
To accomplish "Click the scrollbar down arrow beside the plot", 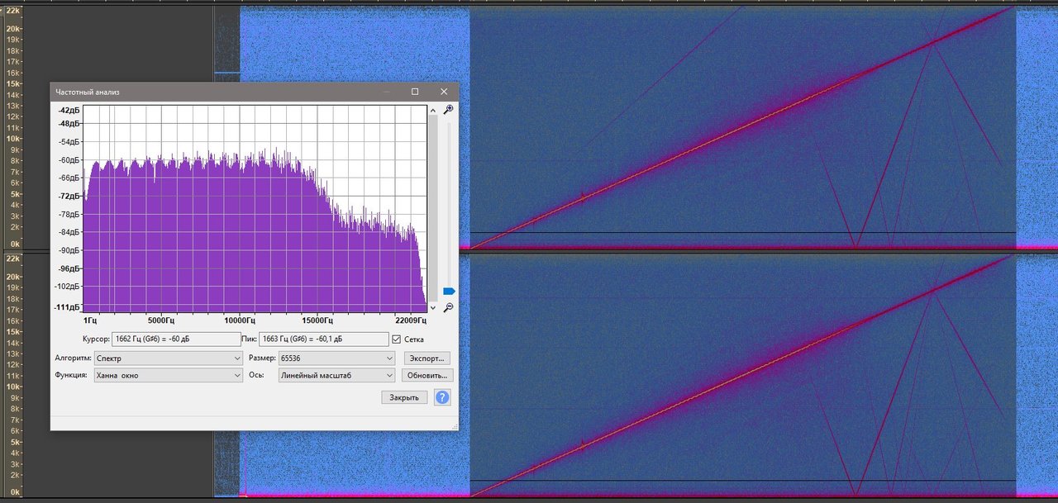I will [432, 306].
